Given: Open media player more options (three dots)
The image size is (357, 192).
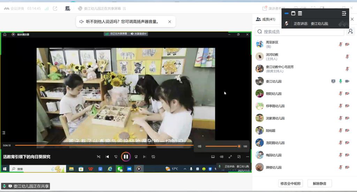Looking at the screenshot, I should pos(248,157).
